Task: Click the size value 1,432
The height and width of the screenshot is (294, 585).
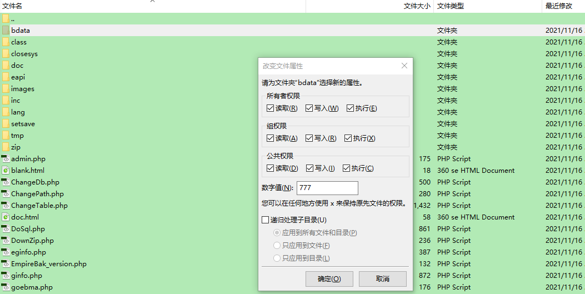Action: tap(422, 206)
